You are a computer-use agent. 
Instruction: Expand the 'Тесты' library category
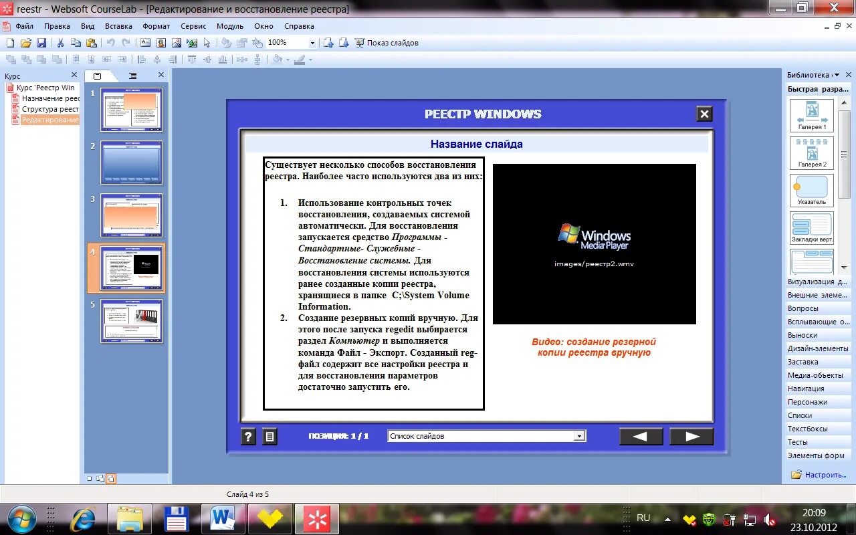(x=819, y=442)
